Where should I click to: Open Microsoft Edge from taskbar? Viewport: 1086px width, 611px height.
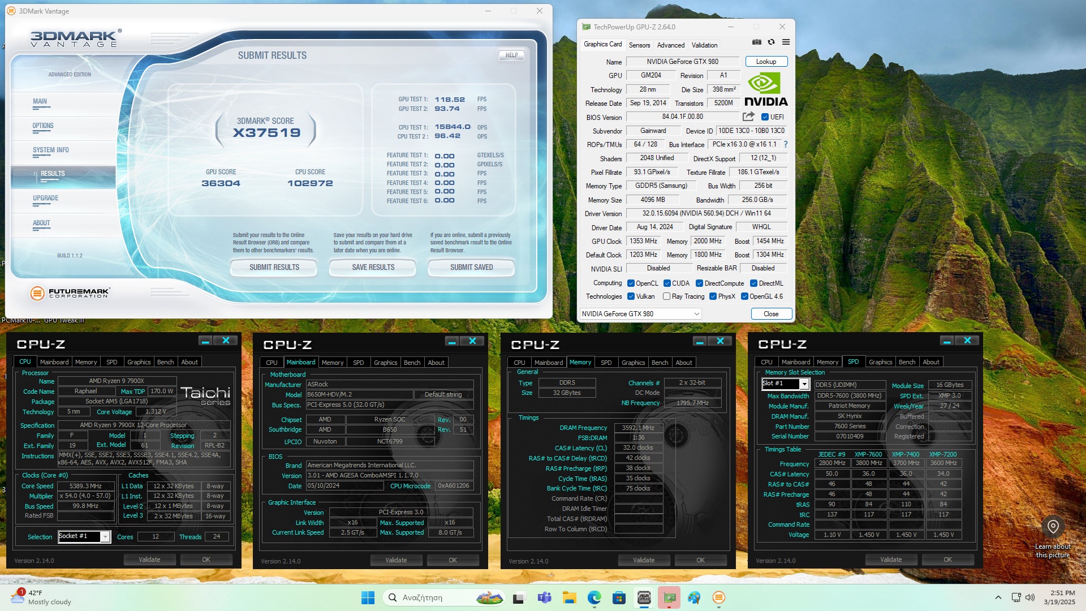click(x=594, y=597)
